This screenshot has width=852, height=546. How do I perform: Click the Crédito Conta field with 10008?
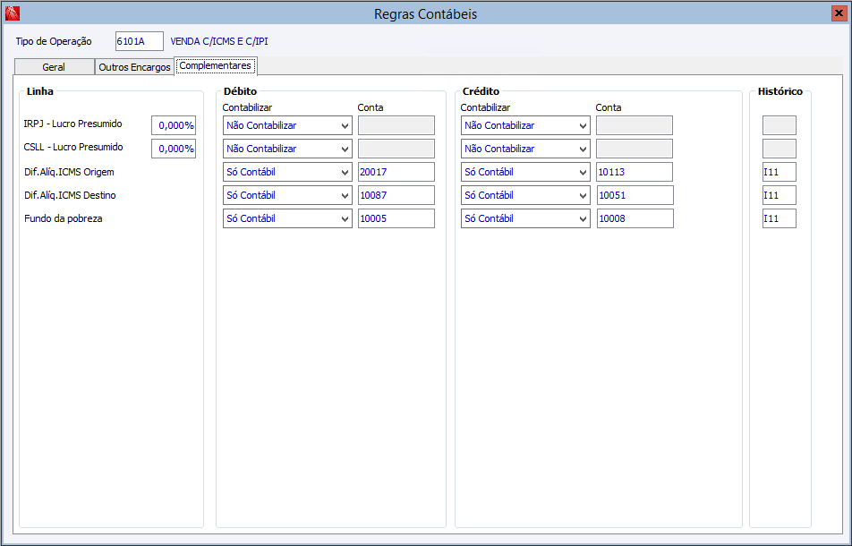tap(634, 218)
